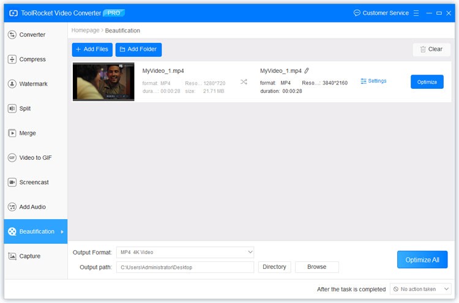This screenshot has width=459, height=303.
Task: Switch to the Compress section
Action: click(35, 59)
